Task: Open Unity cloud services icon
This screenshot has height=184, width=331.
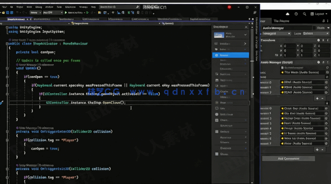Action: (x=287, y=14)
